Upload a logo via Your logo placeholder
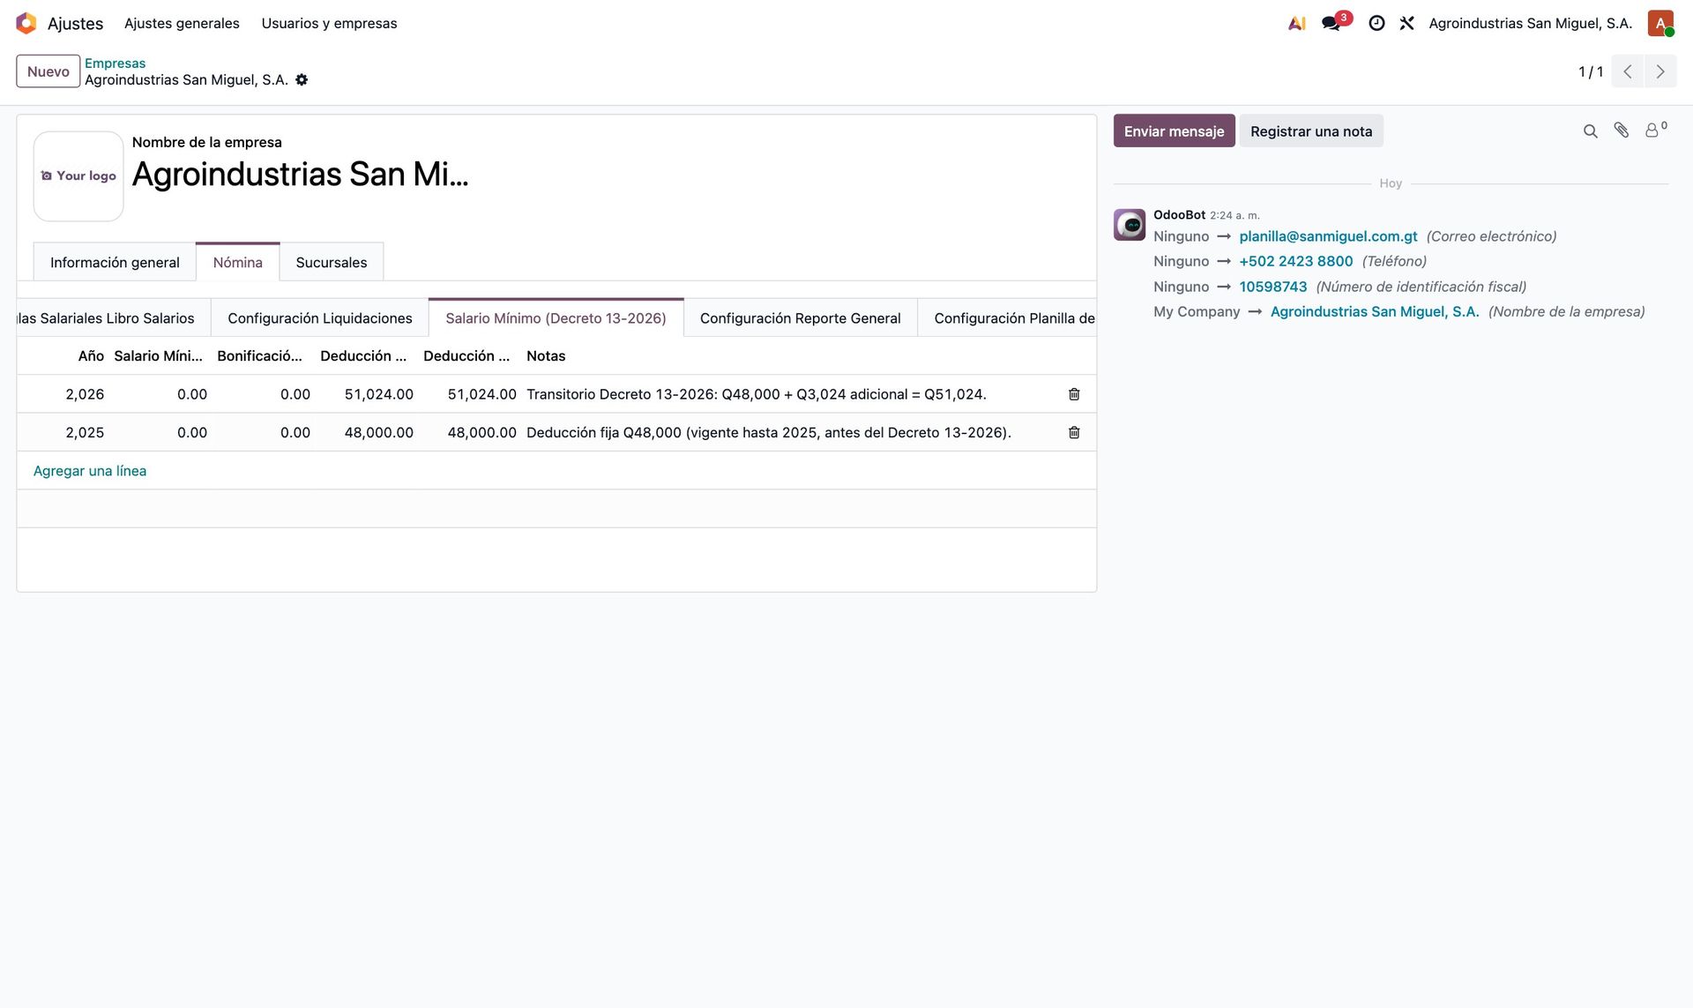1693x1008 pixels. [78, 176]
